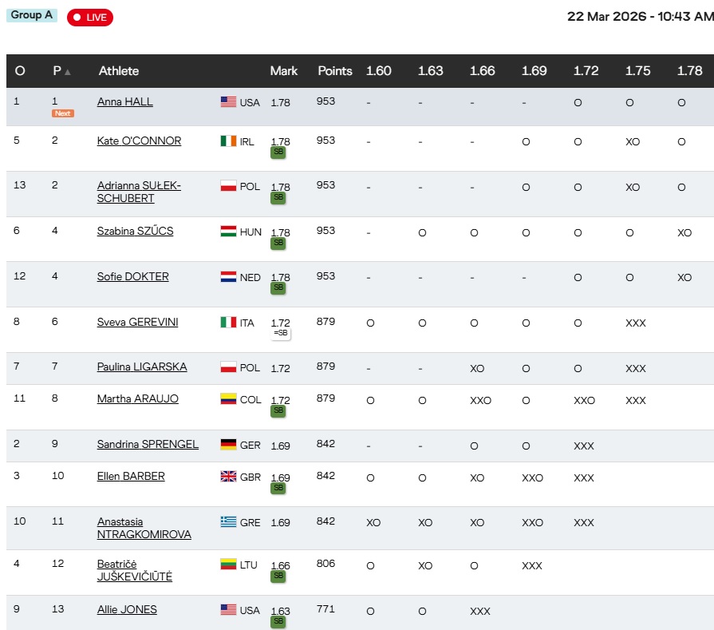Open Allie JONES athlete profile link
The height and width of the screenshot is (630, 714).
click(x=127, y=610)
